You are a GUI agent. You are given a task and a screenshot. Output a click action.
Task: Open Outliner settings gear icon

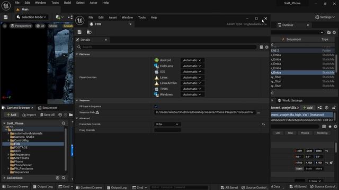tap(334, 32)
